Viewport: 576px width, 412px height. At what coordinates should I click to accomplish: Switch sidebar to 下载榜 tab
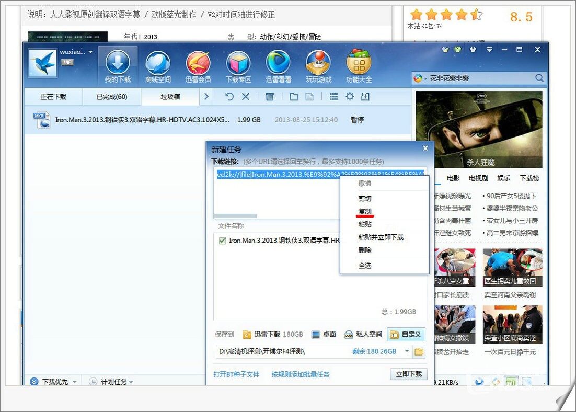coord(529,178)
